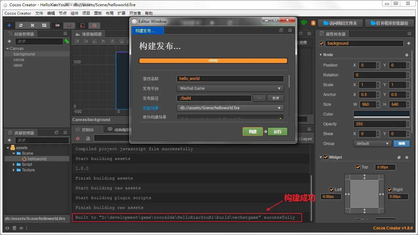Image resolution: width=418 pixels, height=235 pixels.
Task: Open the 初始场景 helloworld.fire dropdown
Action: (x=230, y=108)
